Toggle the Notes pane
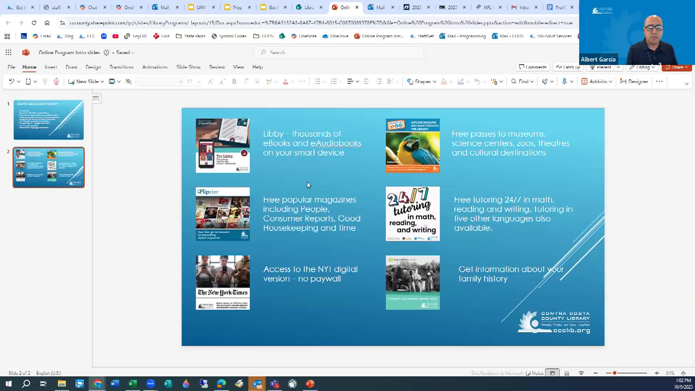The image size is (695, 391). point(534,373)
